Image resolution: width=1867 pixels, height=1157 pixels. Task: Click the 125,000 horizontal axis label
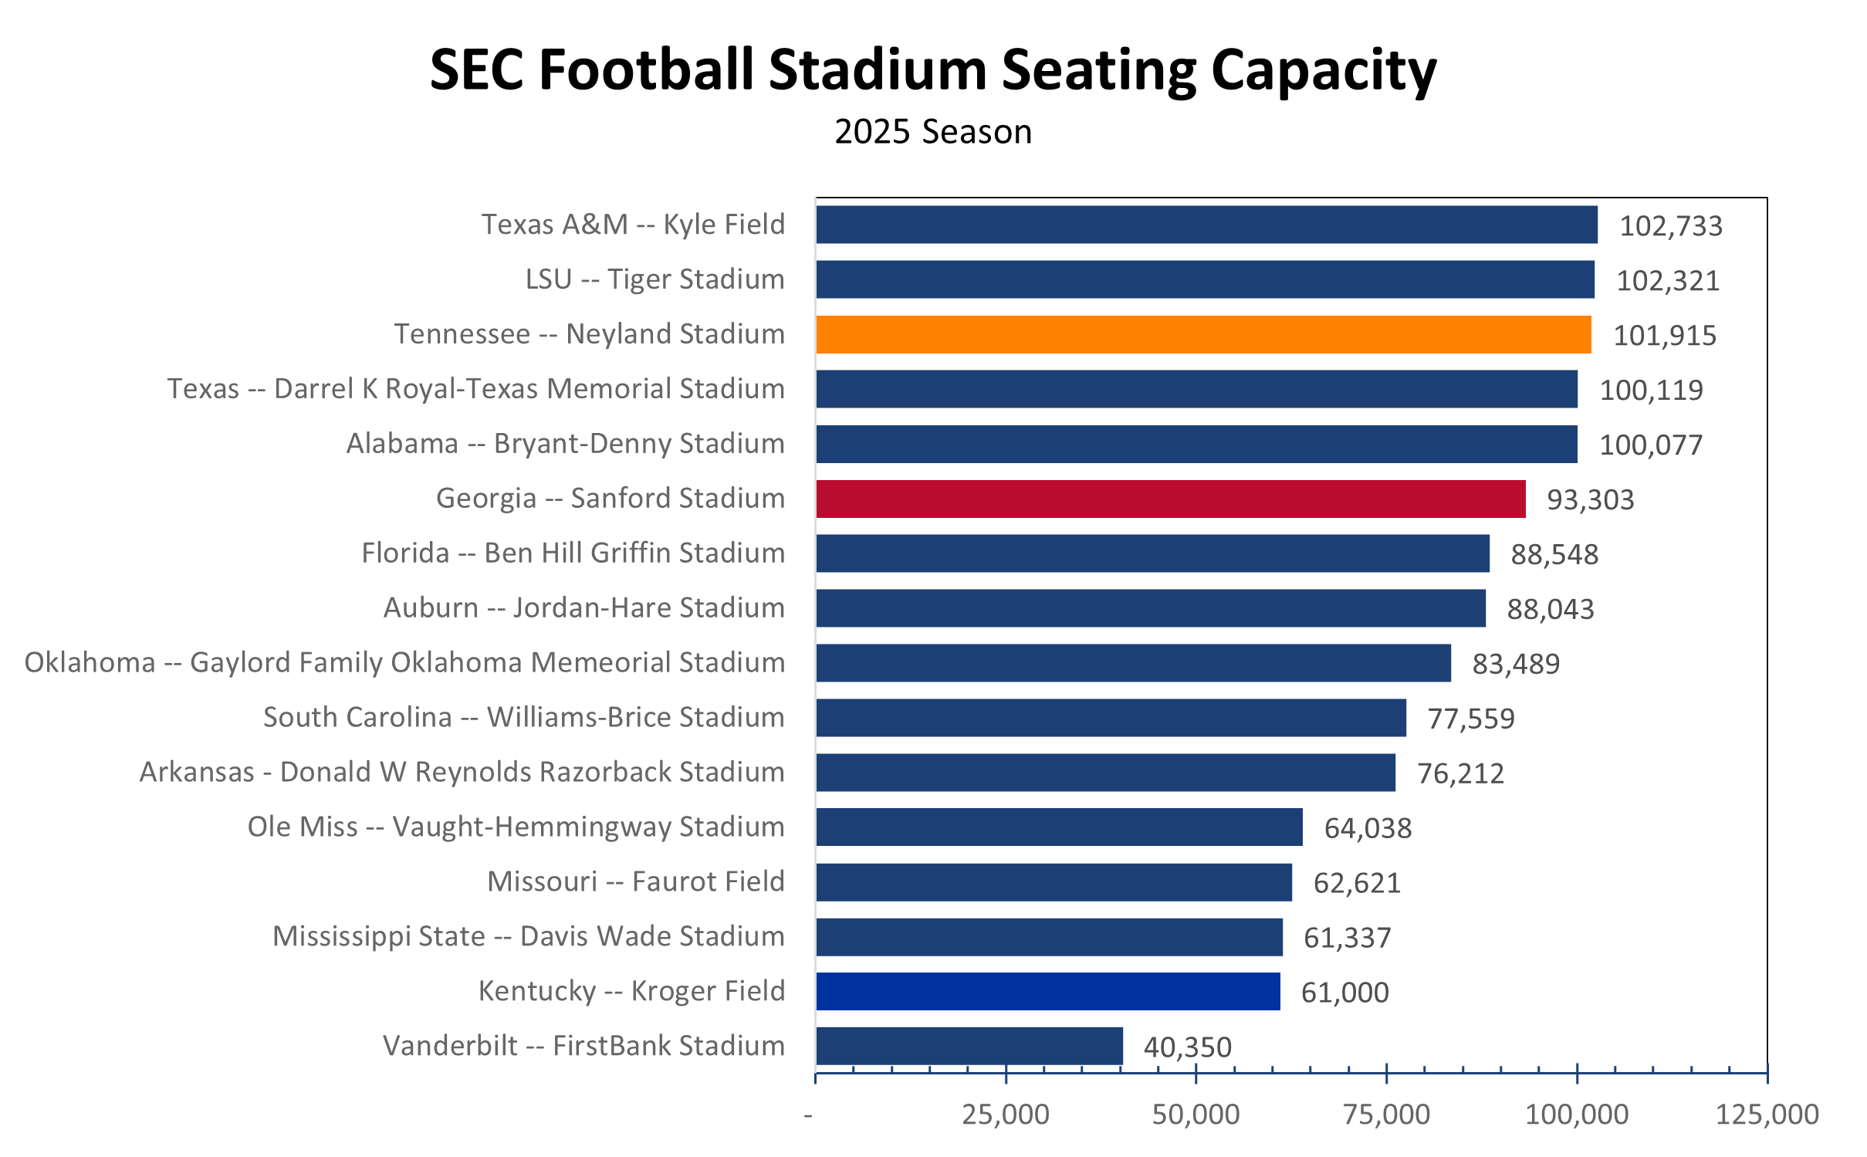click(x=1766, y=1115)
